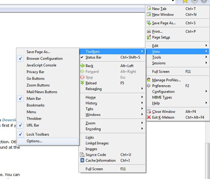Expand the History submenu
210x179 pixels.
coord(112,103)
